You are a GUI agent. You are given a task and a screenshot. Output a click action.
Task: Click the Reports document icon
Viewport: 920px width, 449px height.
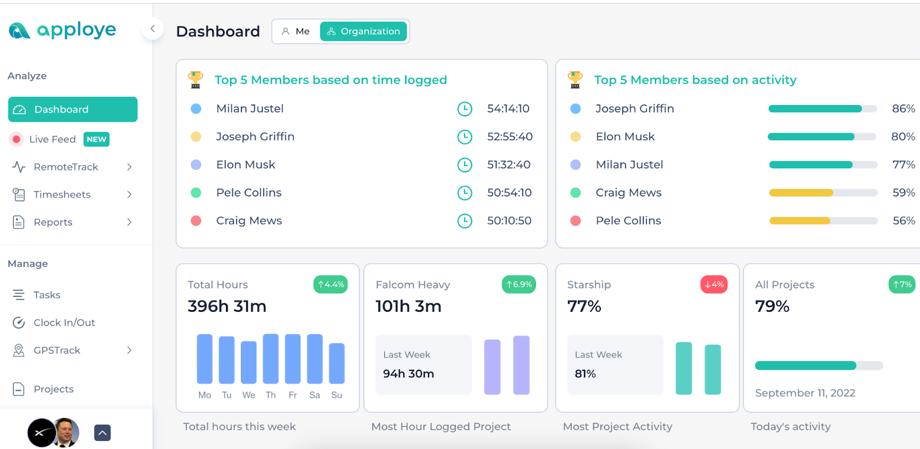coord(19,222)
